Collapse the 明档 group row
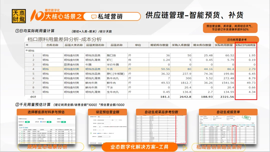This screenshot has width=270, height=152. (26, 51)
